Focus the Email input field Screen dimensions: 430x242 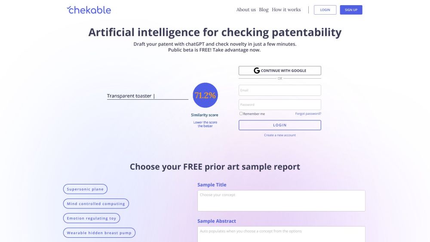tap(279, 90)
